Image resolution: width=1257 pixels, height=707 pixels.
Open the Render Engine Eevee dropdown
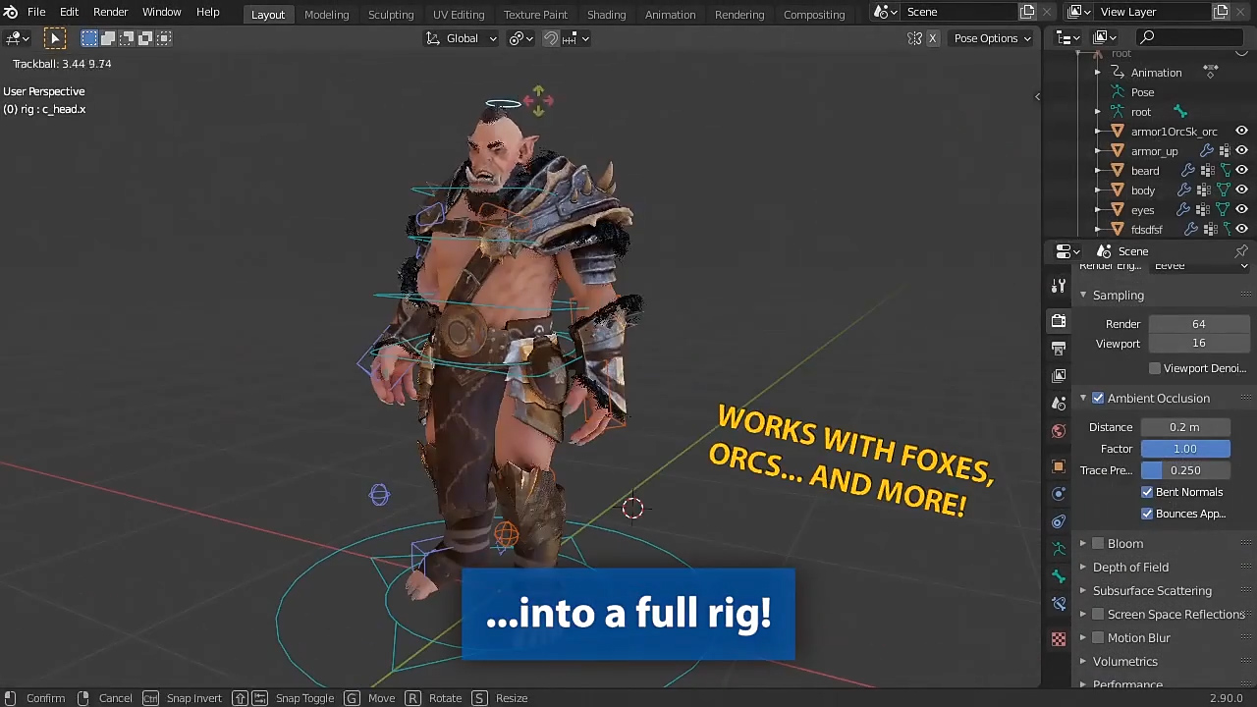coord(1201,265)
